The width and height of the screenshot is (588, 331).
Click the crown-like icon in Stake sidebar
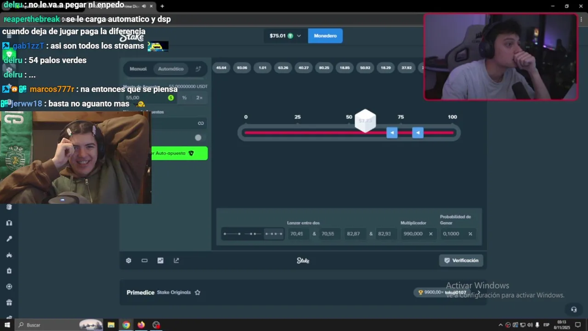point(9,255)
